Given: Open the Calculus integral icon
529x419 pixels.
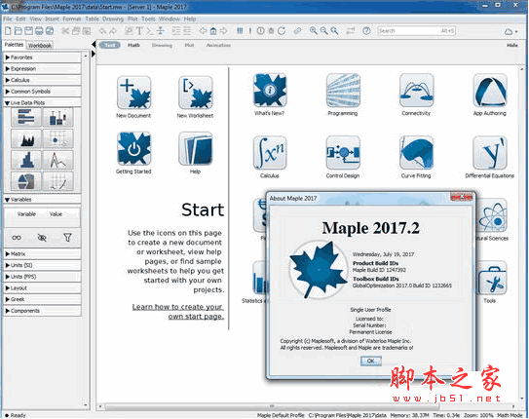Looking at the screenshot, I should point(270,152).
